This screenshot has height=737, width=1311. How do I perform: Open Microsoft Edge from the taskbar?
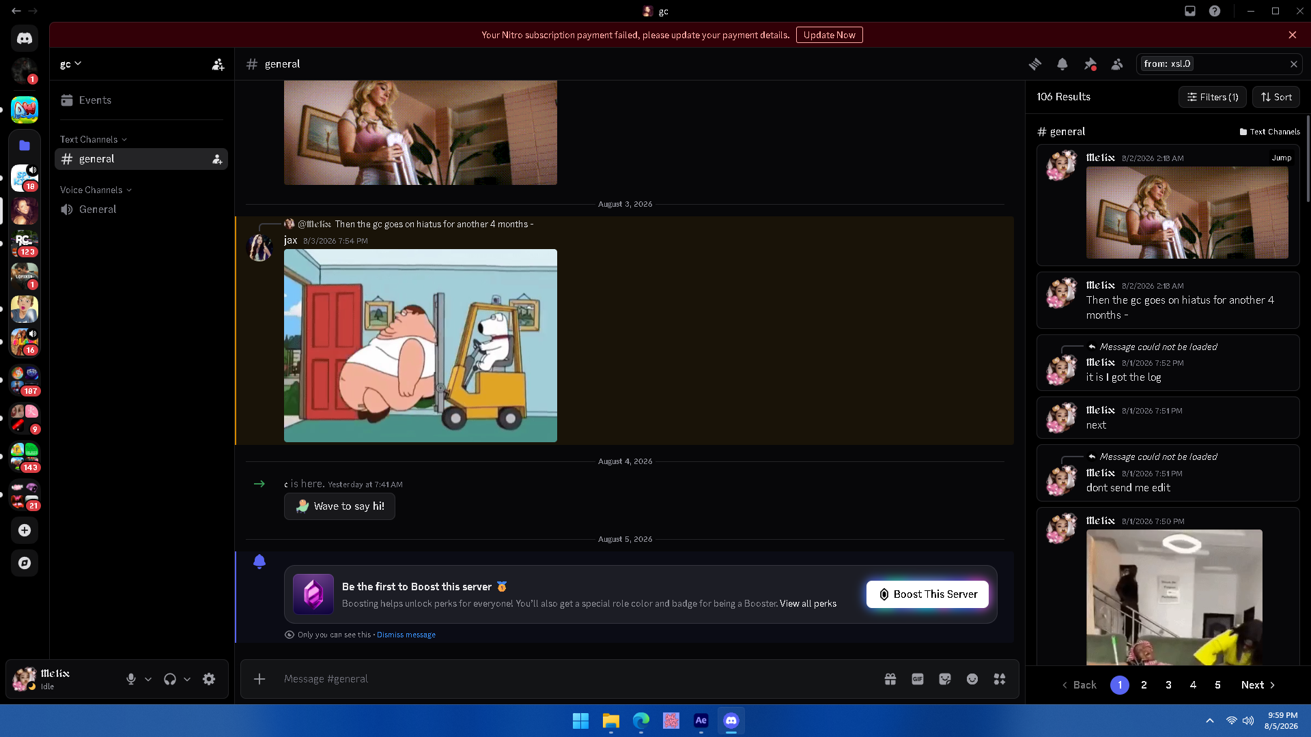point(640,721)
